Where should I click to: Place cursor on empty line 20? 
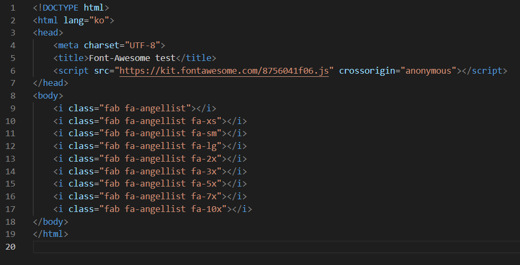[276, 247]
